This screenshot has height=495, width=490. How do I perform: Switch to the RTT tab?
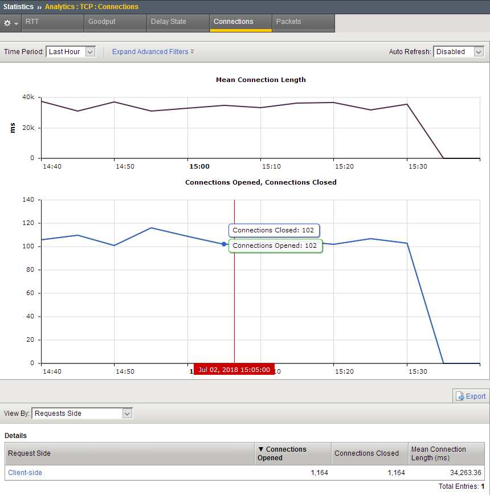[32, 22]
